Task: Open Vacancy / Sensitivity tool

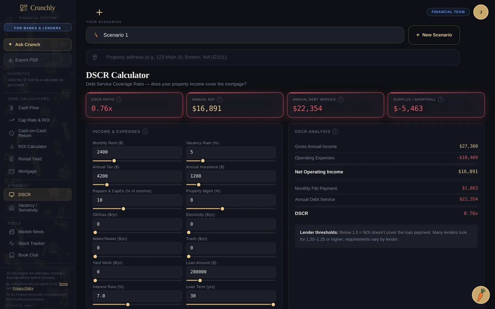Action: (x=38, y=208)
